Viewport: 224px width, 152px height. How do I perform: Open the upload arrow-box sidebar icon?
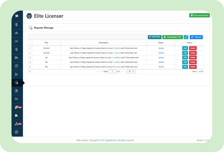(17, 66)
